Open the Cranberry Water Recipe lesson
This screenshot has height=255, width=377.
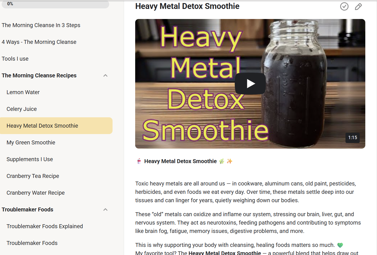[x=36, y=193]
